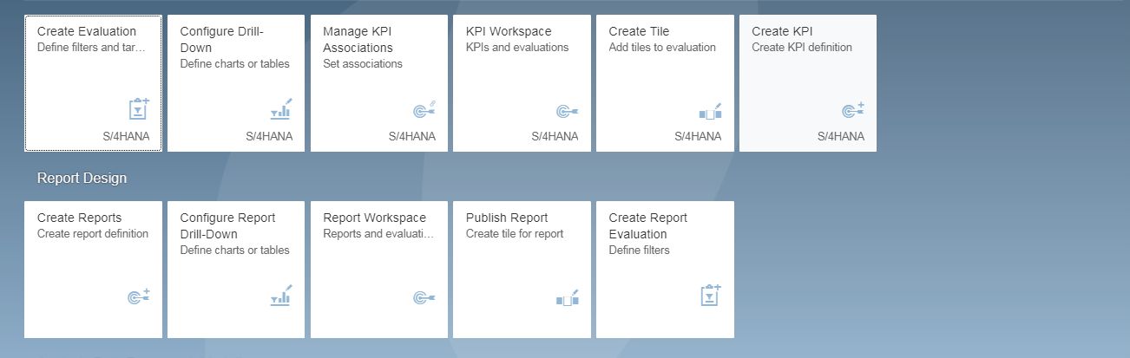Click the KPI Workspace target icon
The image size is (1130, 358).
tap(567, 111)
